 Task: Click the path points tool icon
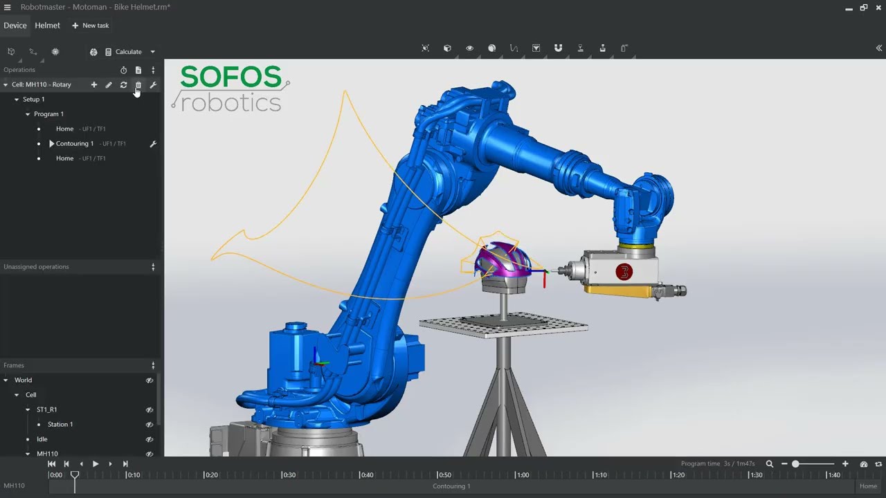point(33,52)
